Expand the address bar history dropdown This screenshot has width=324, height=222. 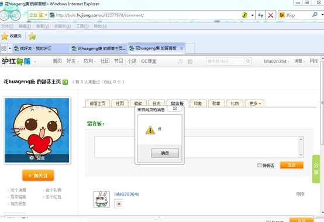[252, 15]
